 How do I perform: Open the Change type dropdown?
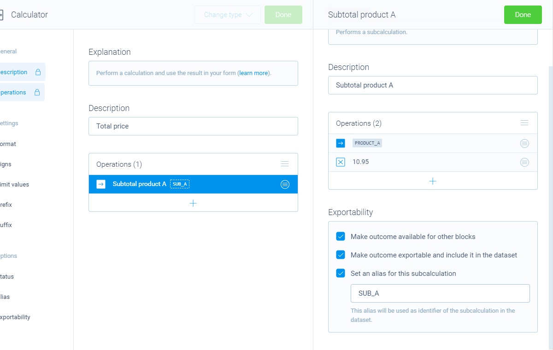[228, 15]
